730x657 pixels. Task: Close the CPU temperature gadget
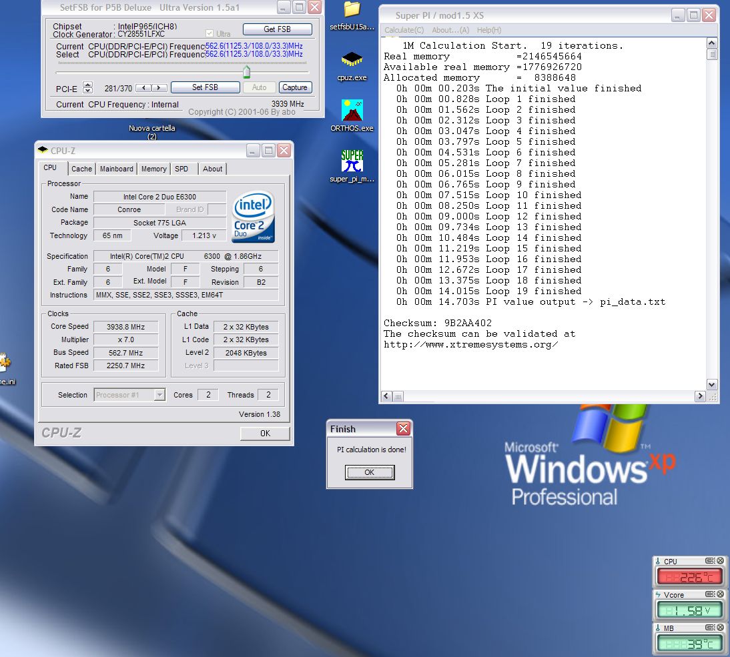coord(720,561)
